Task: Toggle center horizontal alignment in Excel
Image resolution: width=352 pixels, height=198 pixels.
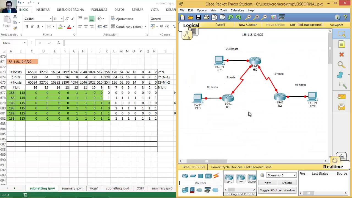Action: pyautogui.click(x=86, y=27)
